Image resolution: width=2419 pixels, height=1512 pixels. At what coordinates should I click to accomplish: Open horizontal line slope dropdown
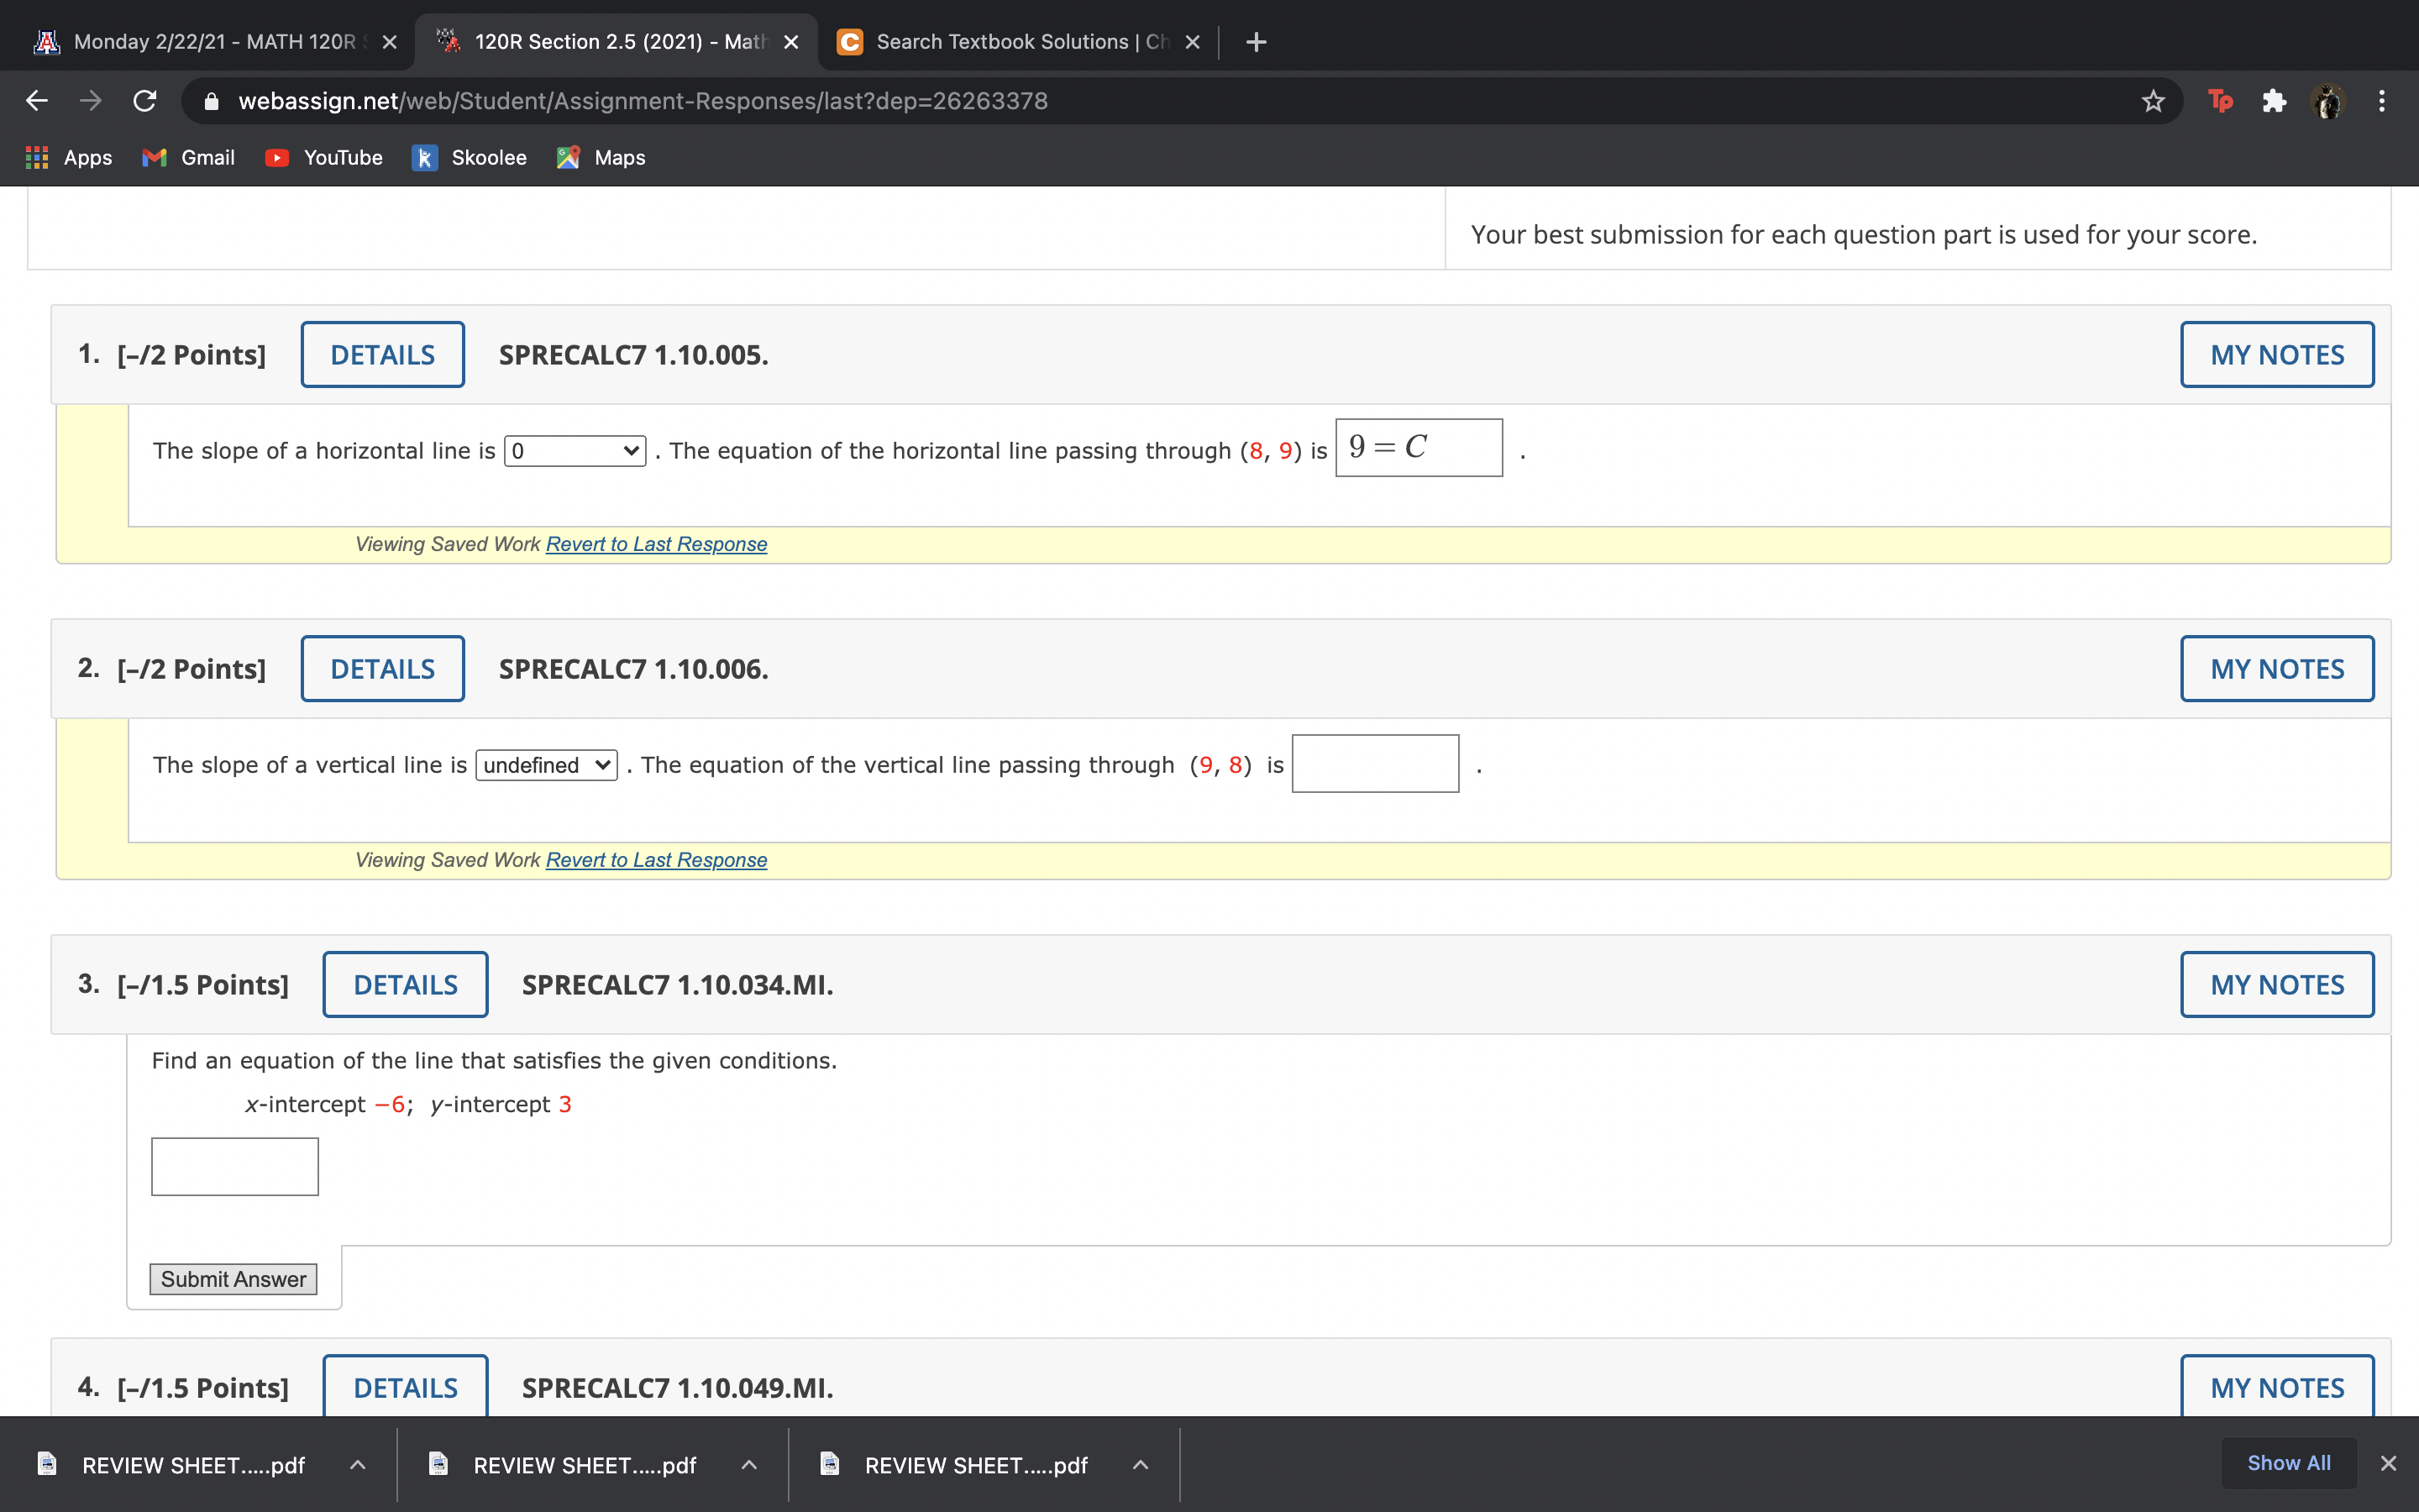575,451
